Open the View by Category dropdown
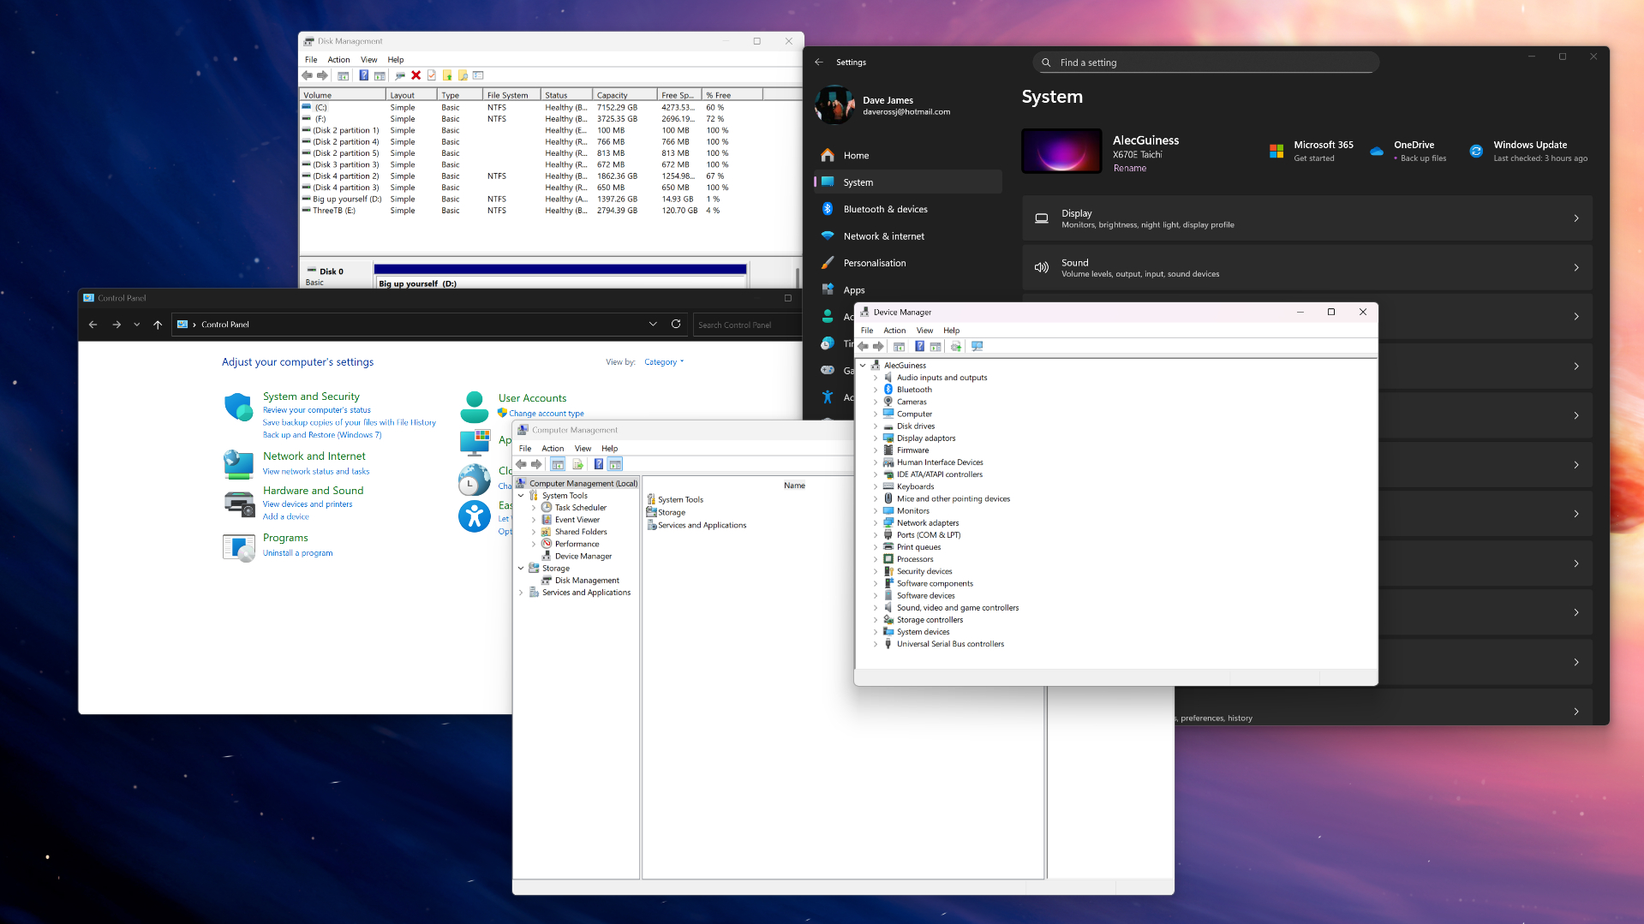The width and height of the screenshot is (1644, 924). tap(663, 361)
